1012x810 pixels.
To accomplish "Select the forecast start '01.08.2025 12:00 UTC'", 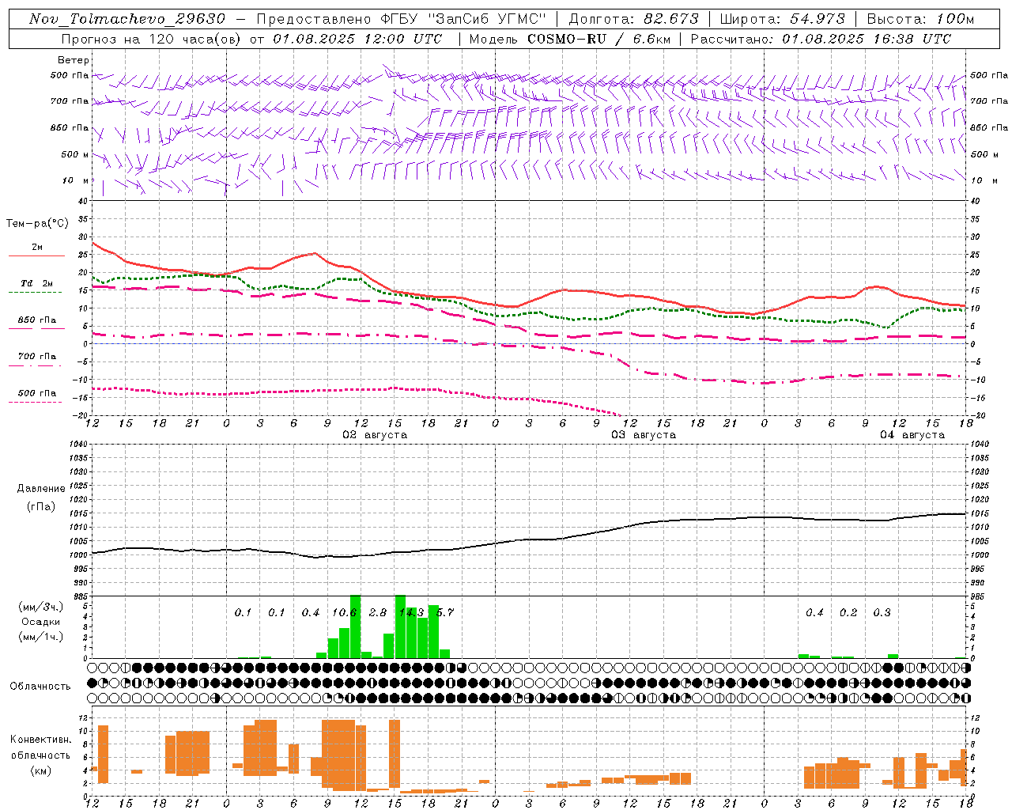I will click(x=357, y=39).
